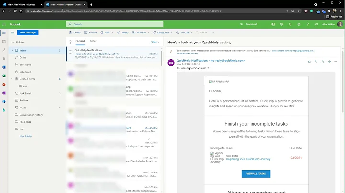The height and width of the screenshot is (193, 345).
Task: Open People icon in left rail
Action: click(x=4, y=50)
